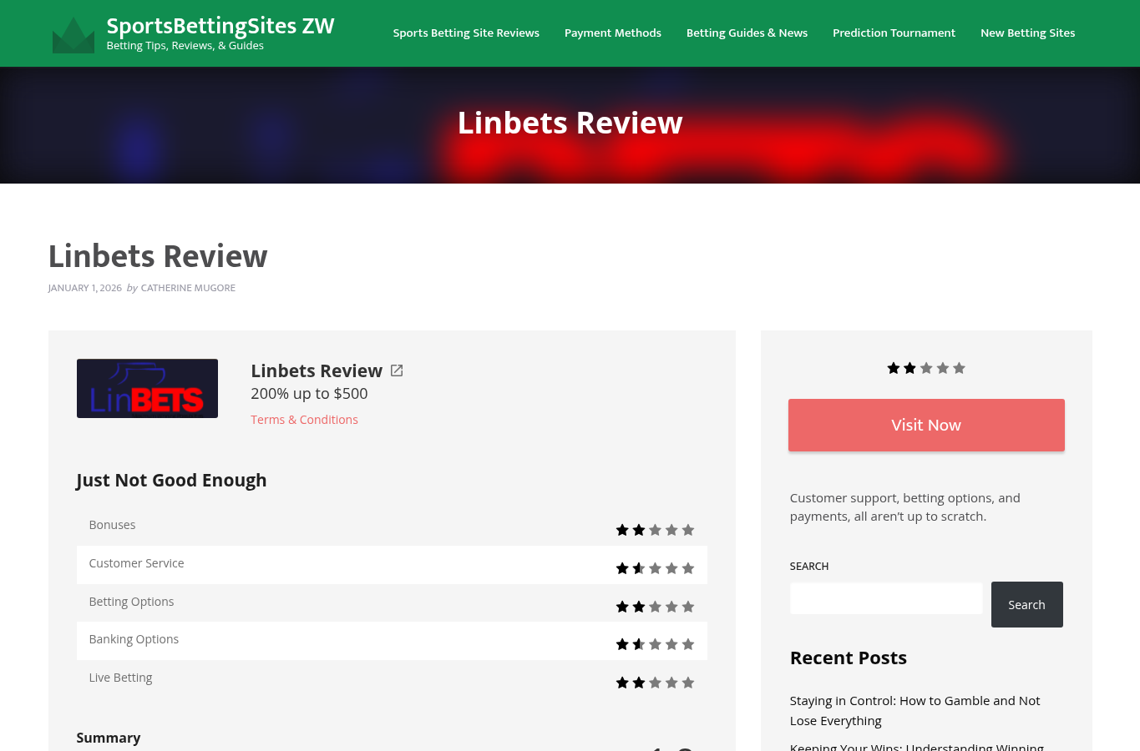This screenshot has width=1140, height=751.
Task: Click the 'Customer support, betting options' sidebar description
Action: [905, 507]
